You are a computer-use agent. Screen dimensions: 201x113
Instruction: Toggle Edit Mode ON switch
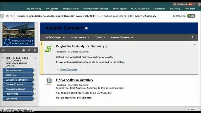pos(191,16)
